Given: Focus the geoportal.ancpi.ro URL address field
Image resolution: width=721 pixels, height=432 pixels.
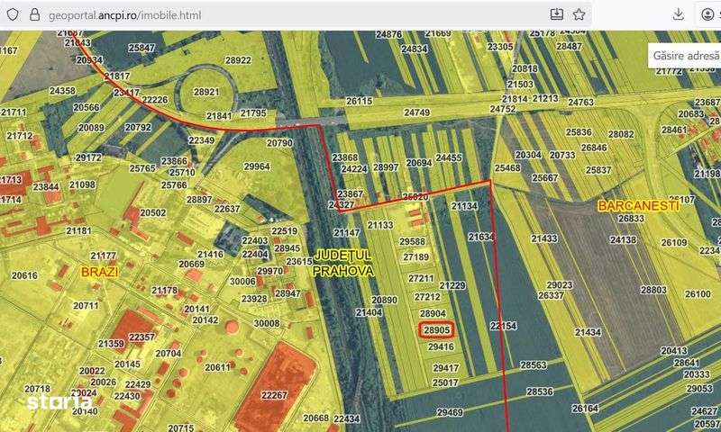Looking at the screenshot, I should coord(124,15).
